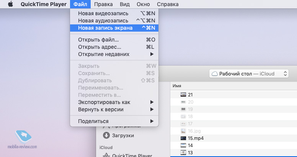
Task: Open the Вид menu
Action: pyautogui.click(x=125, y=4)
